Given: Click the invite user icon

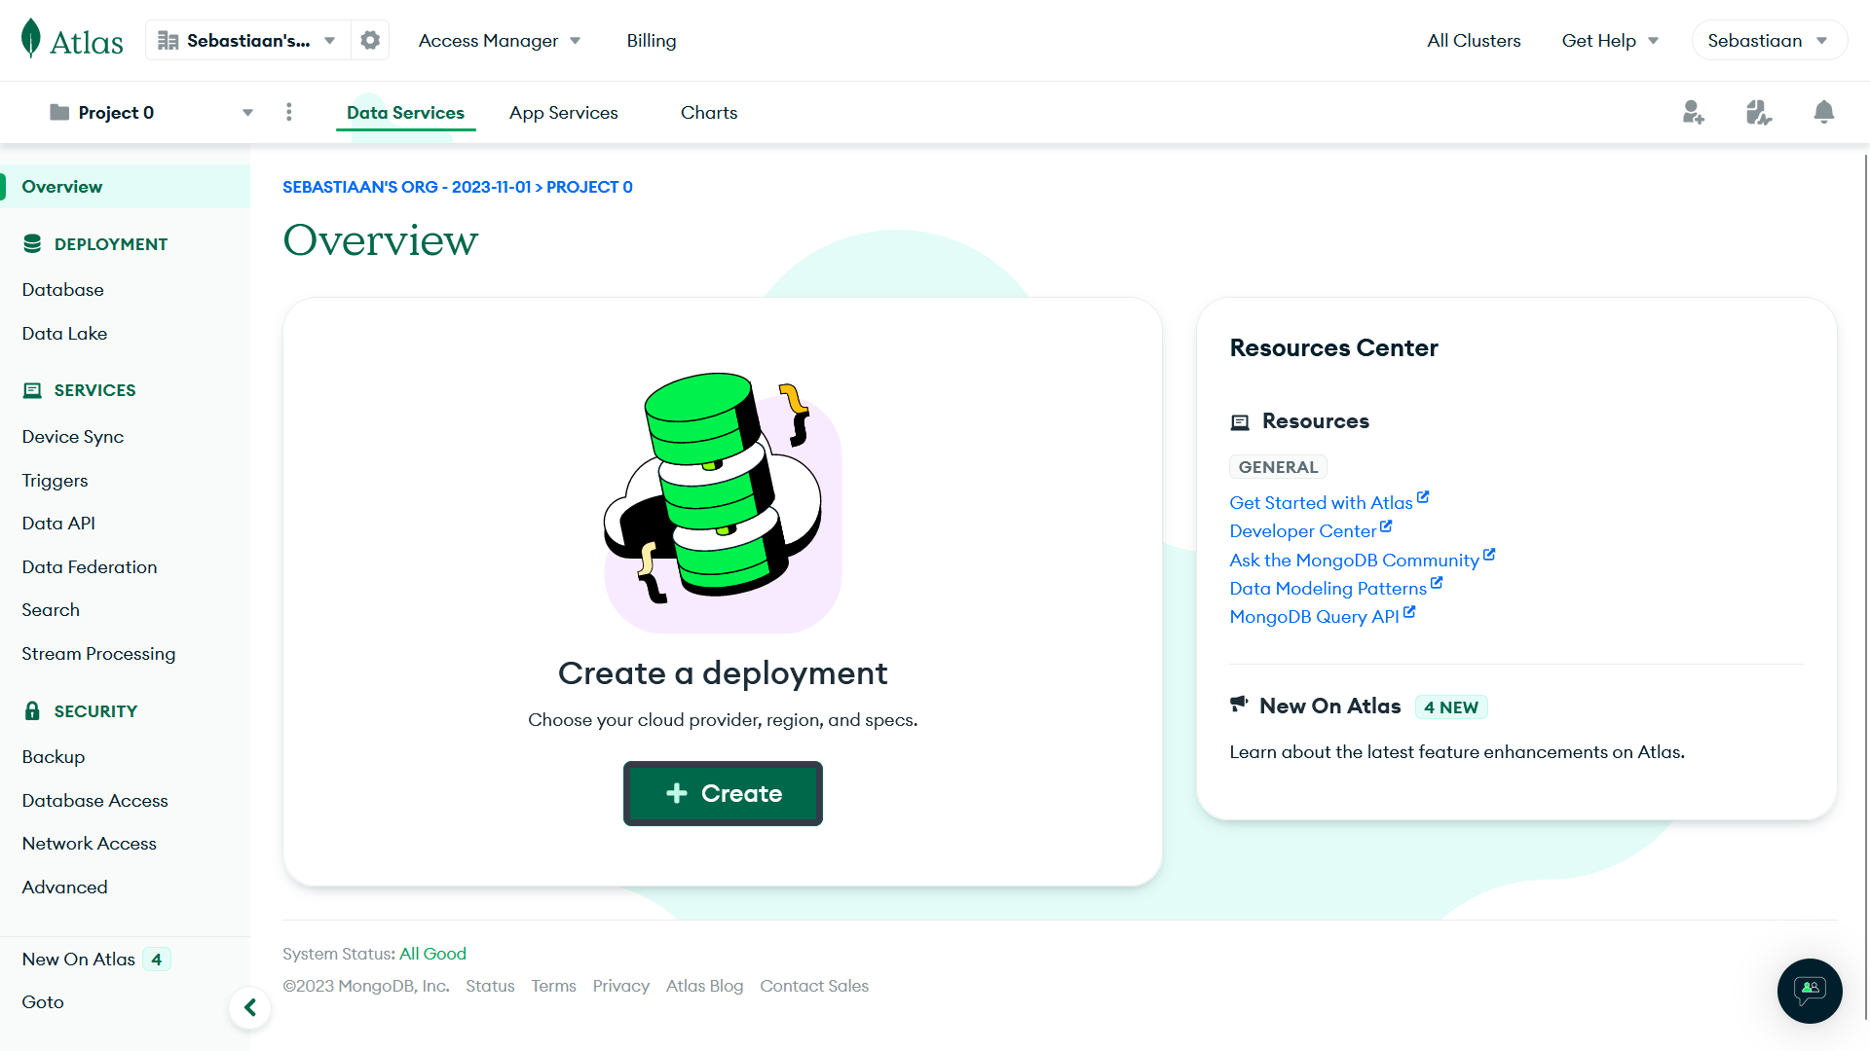Looking at the screenshot, I should (1693, 112).
